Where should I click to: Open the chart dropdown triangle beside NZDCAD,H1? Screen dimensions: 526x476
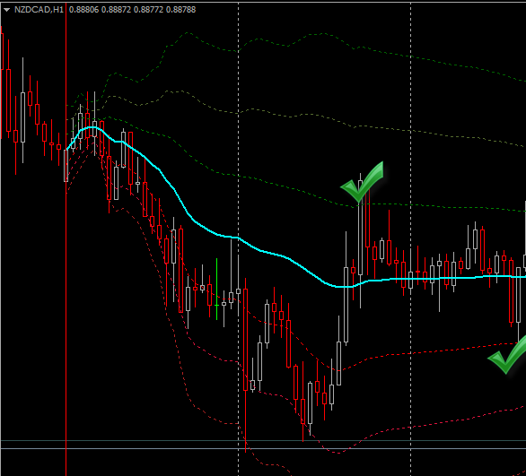coord(6,10)
